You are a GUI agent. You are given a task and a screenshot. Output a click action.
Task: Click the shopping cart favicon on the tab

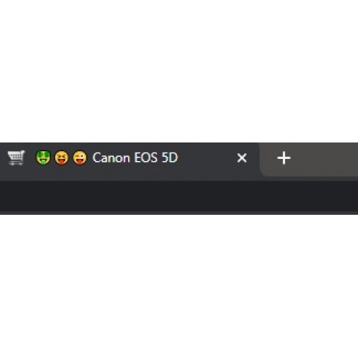tap(16, 158)
